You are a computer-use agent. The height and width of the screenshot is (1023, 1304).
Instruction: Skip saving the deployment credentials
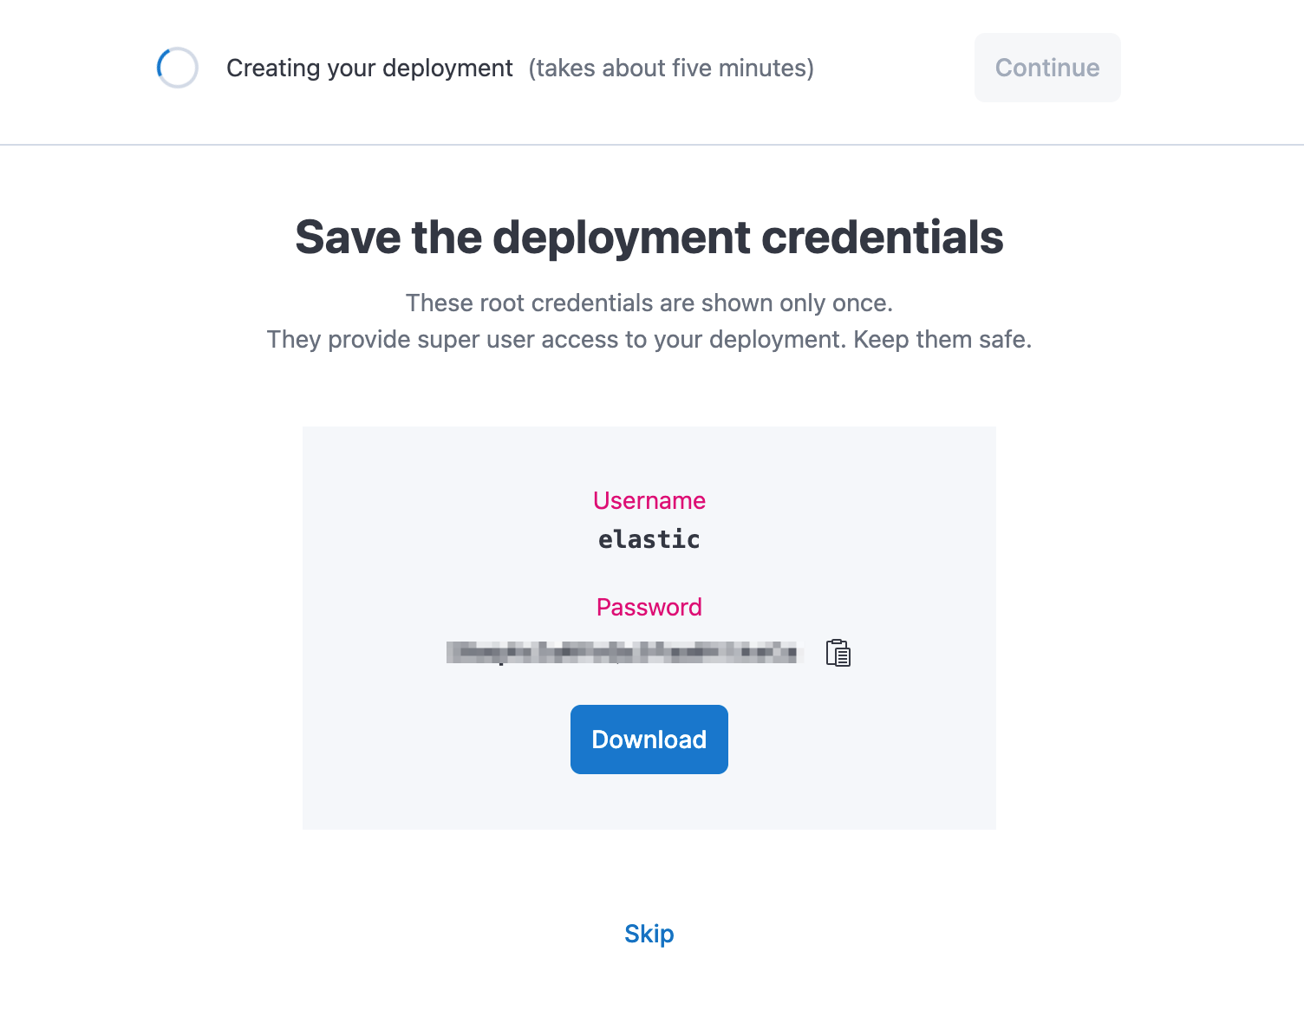tap(649, 934)
